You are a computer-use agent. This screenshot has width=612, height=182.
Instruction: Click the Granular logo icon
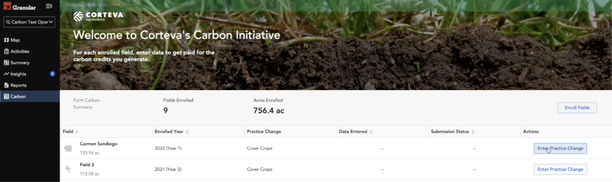click(7, 6)
